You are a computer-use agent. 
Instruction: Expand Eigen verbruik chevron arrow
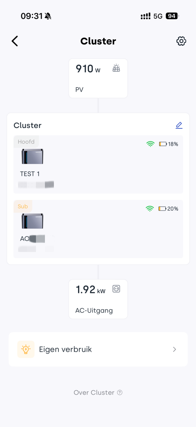click(x=174, y=349)
